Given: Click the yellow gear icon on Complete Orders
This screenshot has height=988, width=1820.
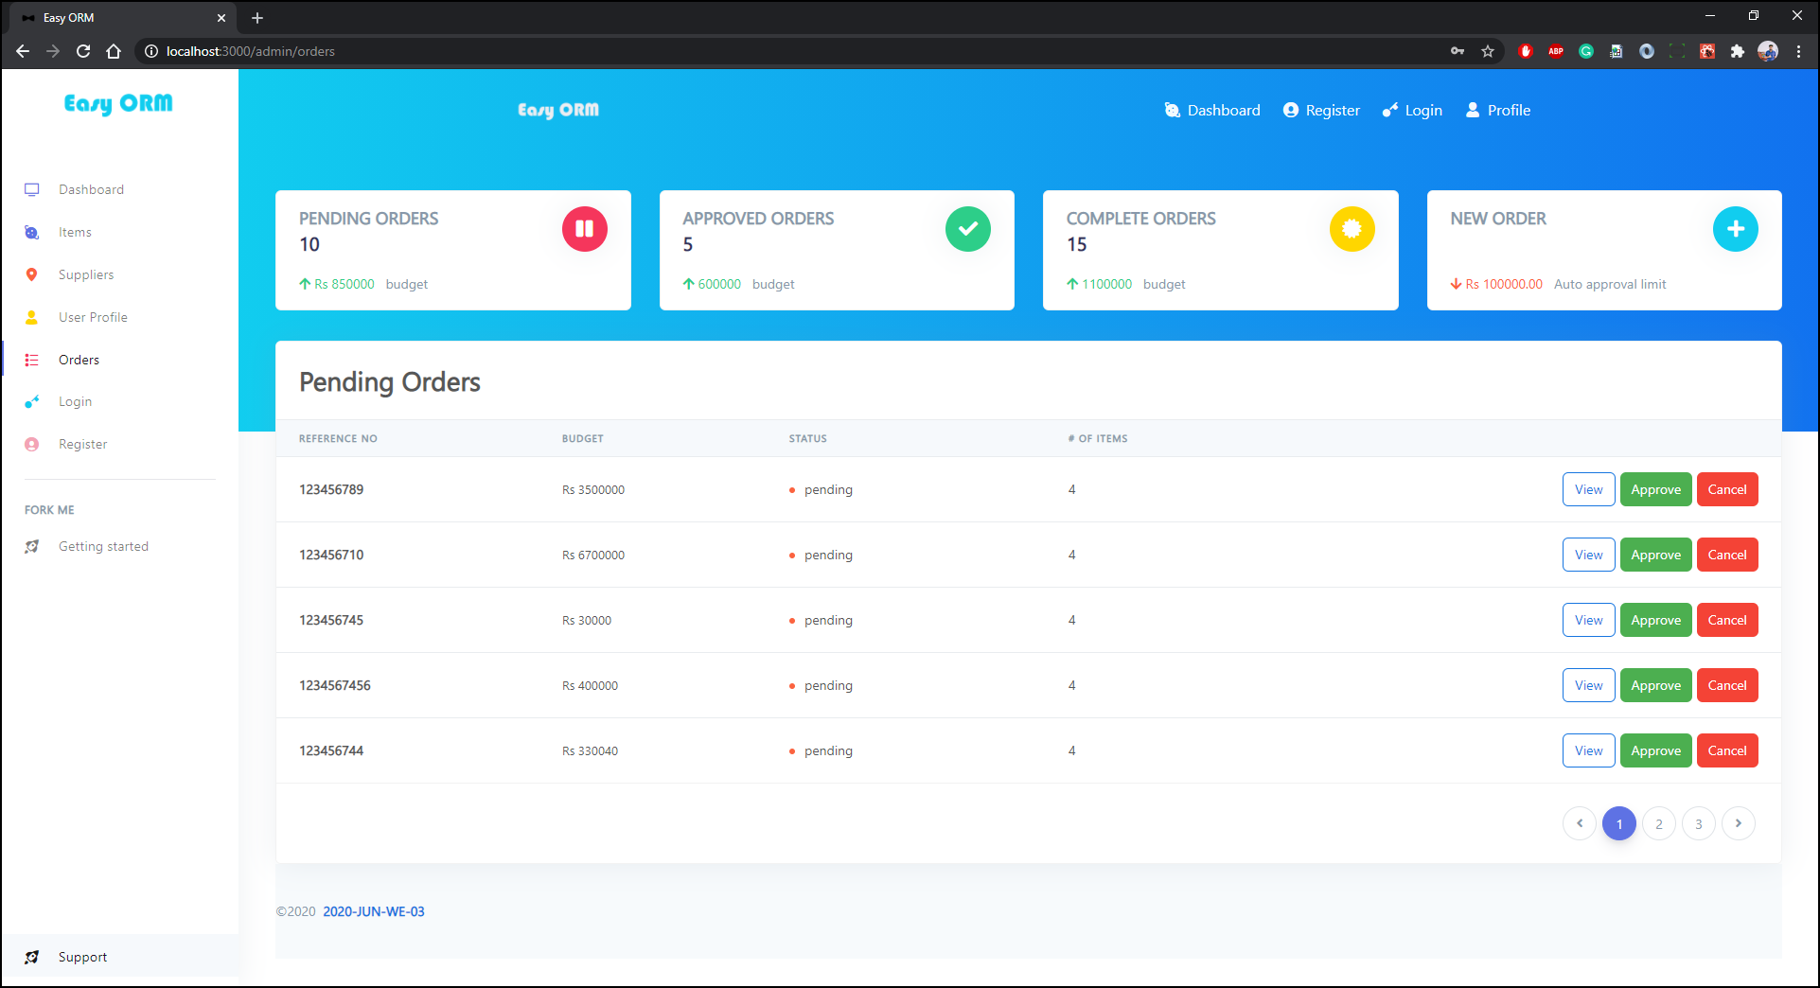Looking at the screenshot, I should [1352, 229].
